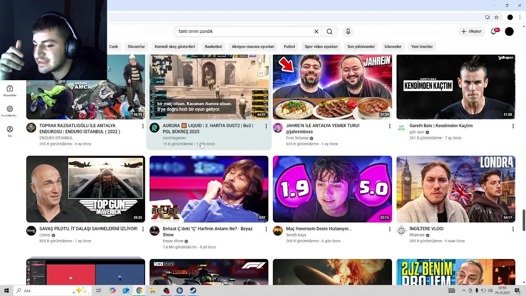The height and width of the screenshot is (296, 526).
Task: Clear the search box with the X icon
Action: pyautogui.click(x=316, y=31)
